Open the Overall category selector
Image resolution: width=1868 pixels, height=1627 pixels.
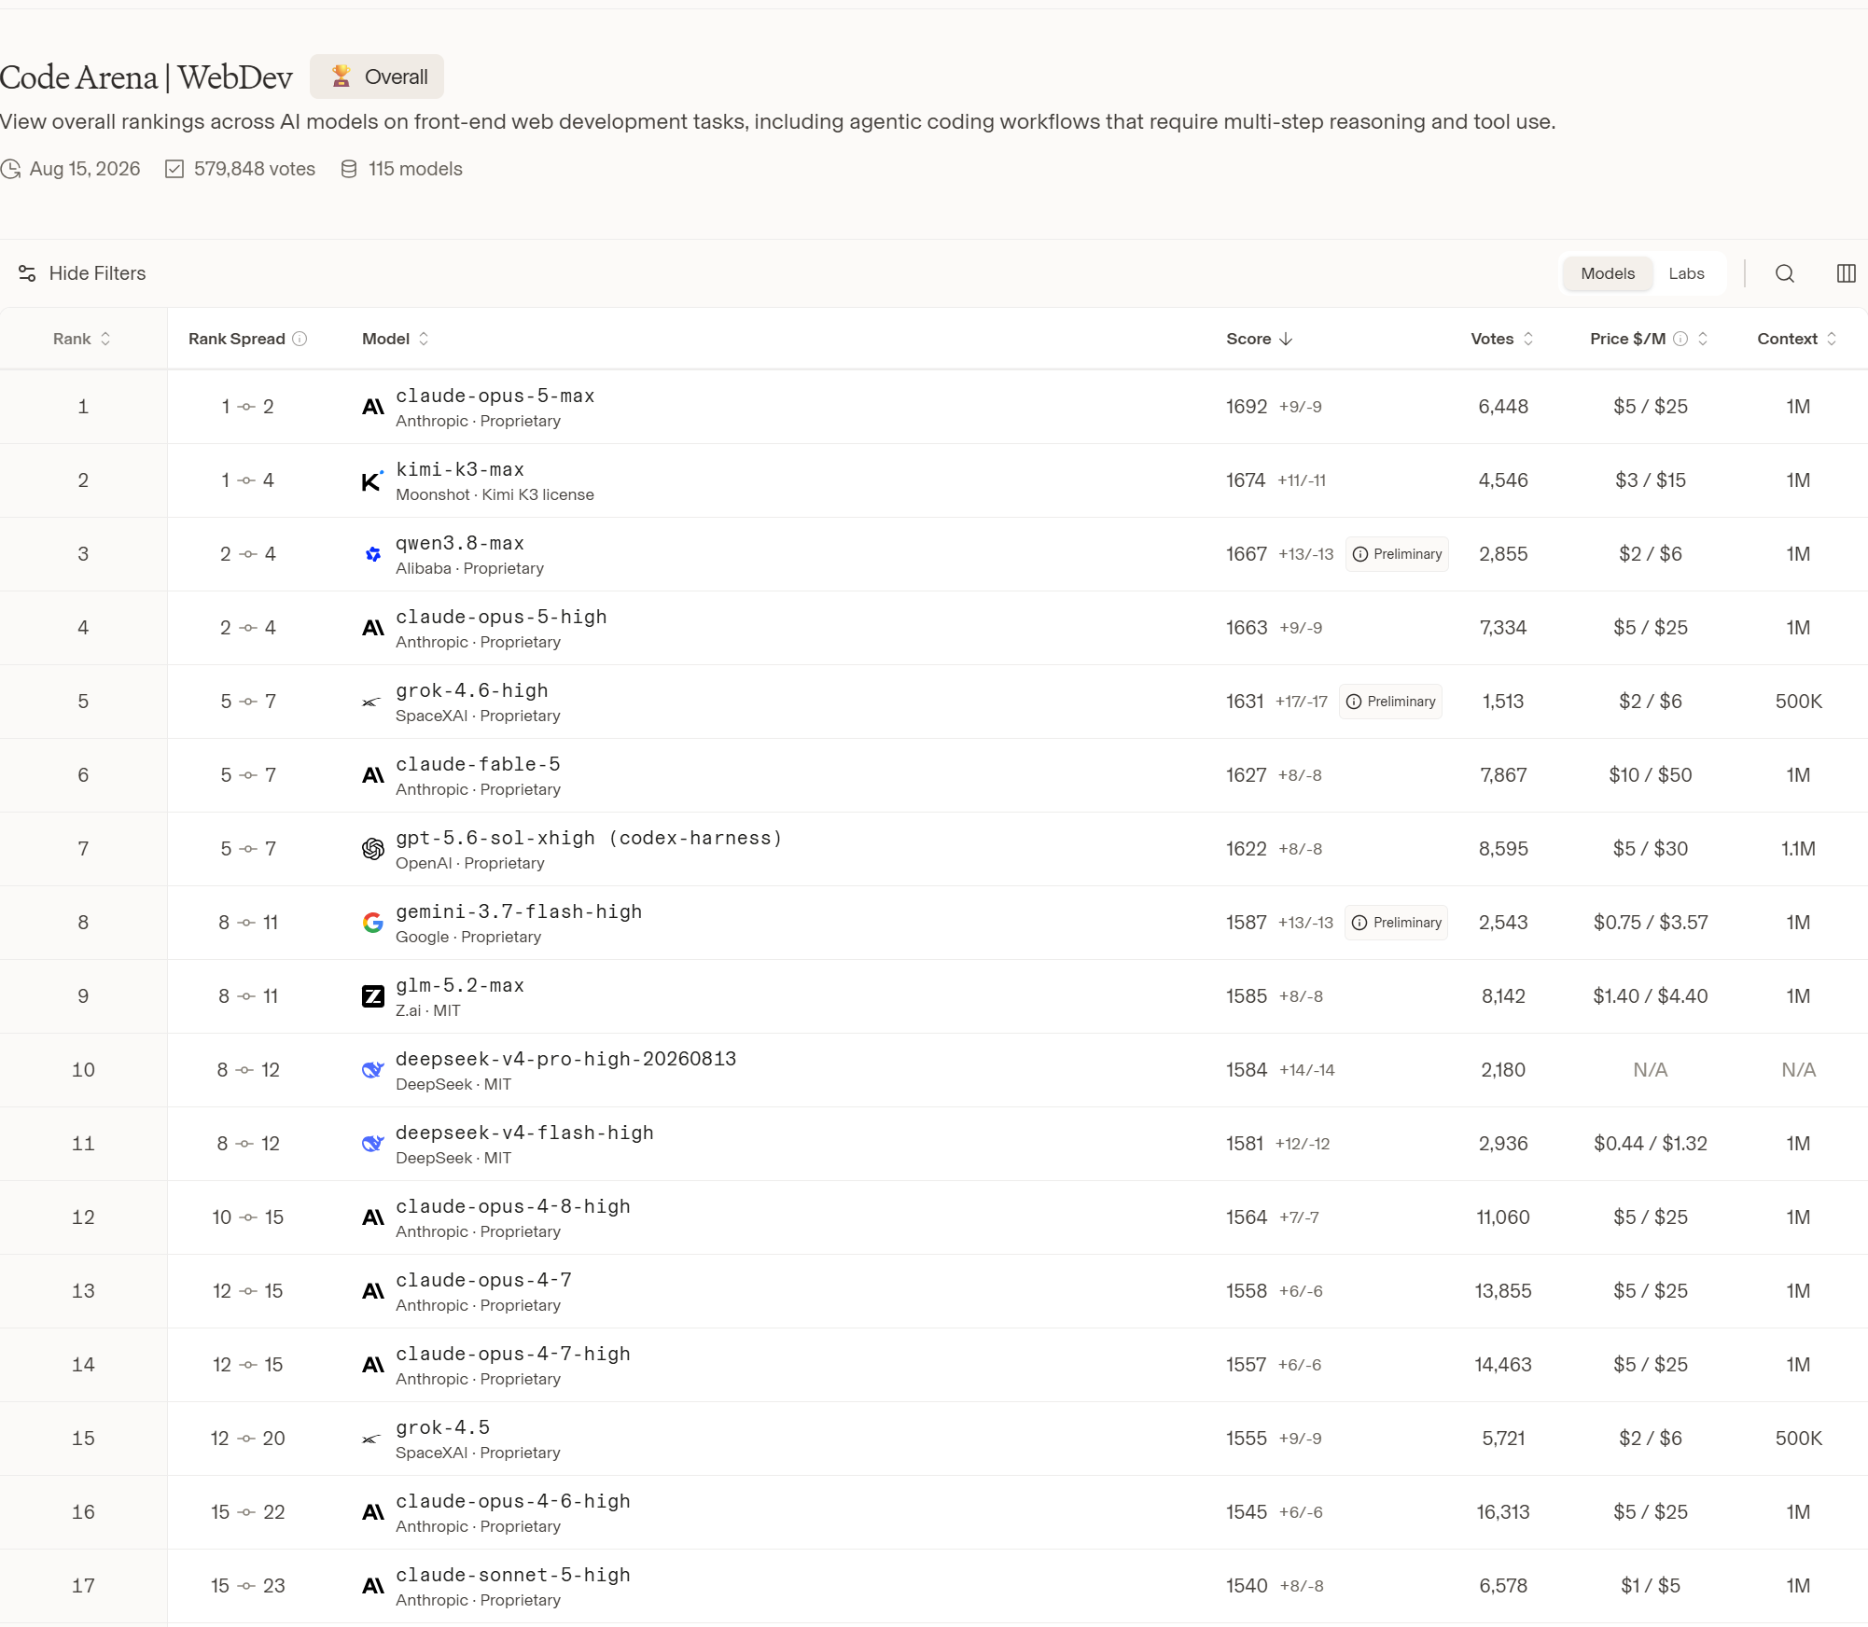pyautogui.click(x=377, y=76)
